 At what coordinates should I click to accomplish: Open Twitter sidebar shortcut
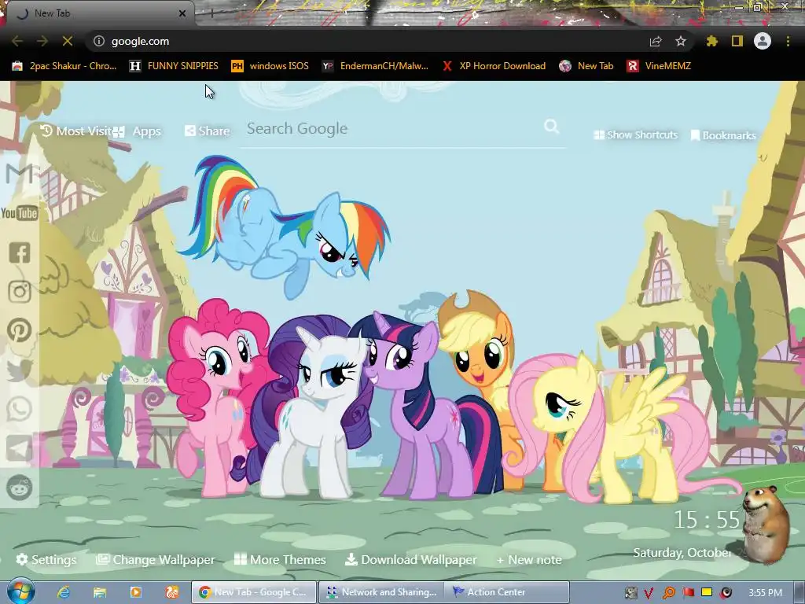20,370
